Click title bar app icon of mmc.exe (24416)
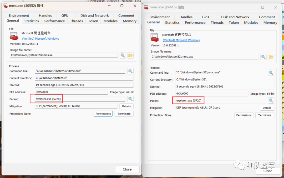Screen dimensions: 284x178 pos(146,7)
